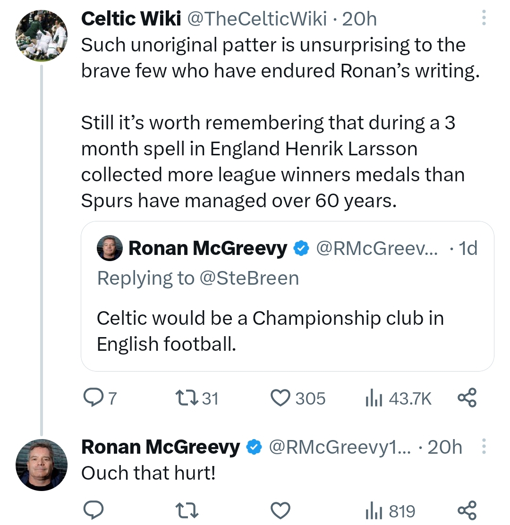The height and width of the screenshot is (525, 510).
Task: Open Celtic Wiki profile picture
Action: point(42,35)
